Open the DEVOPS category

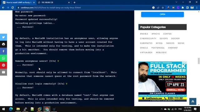(164, 39)
